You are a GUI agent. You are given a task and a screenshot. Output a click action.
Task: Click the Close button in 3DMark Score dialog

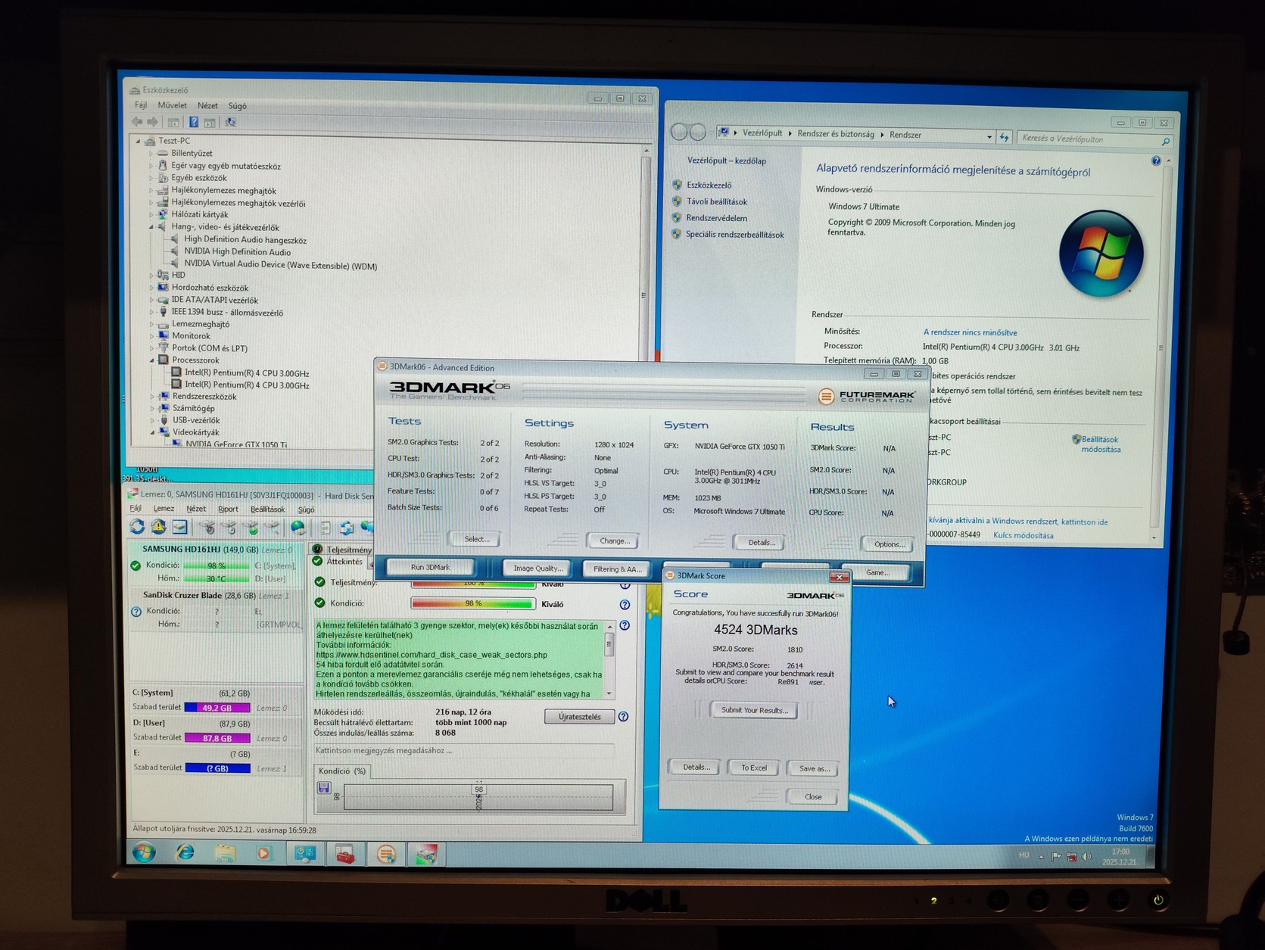(x=813, y=796)
